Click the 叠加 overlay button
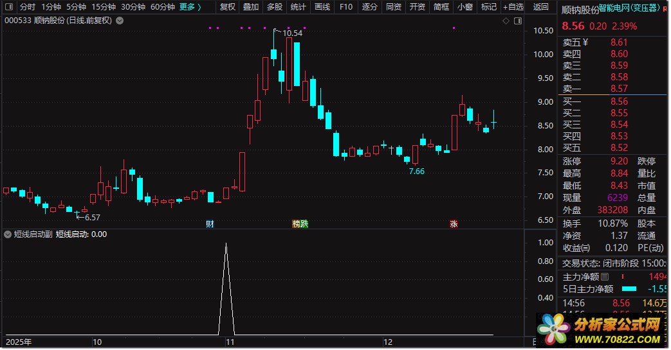This screenshot has height=350, width=671. [x=251, y=7]
